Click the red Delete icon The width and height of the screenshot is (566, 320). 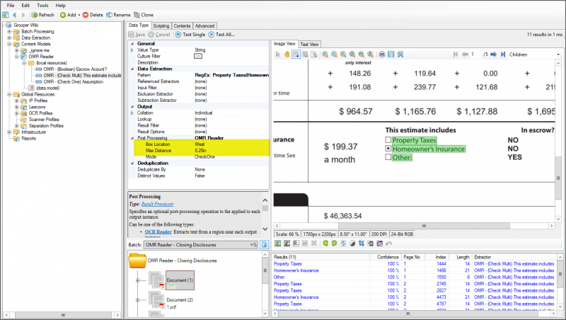coord(86,14)
